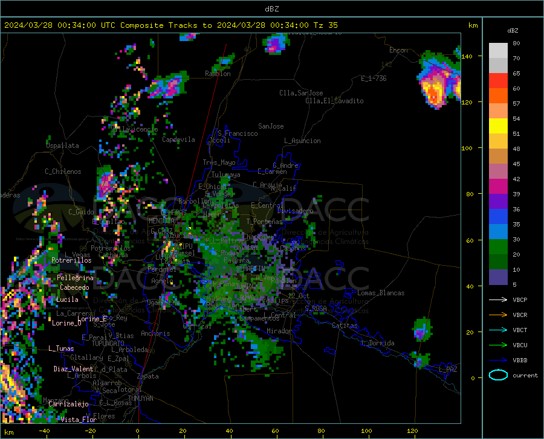This screenshot has width=544, height=439.
Task: Select the bright yellow swatch in dBZ scale
Action: [498, 126]
